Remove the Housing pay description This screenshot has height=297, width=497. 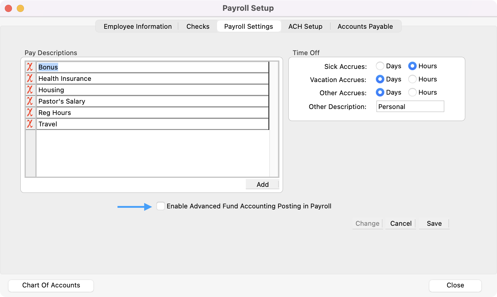pos(30,90)
